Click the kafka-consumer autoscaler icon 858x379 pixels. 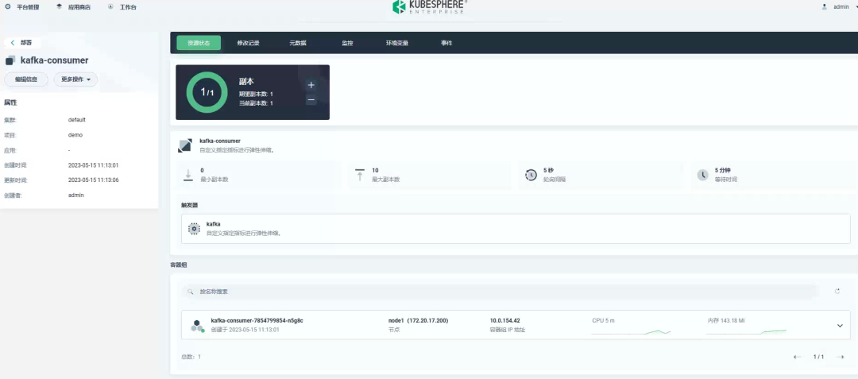coord(184,145)
